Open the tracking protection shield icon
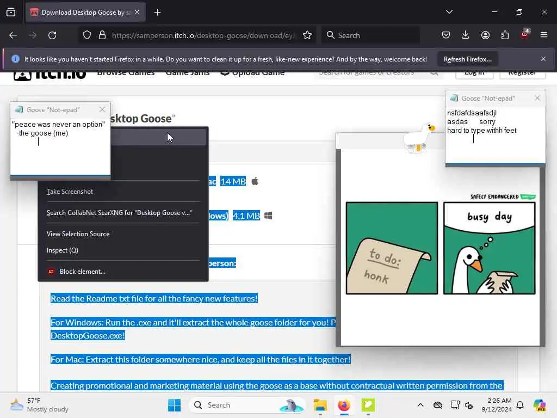Viewport: 557px width, 418px height. click(87, 35)
